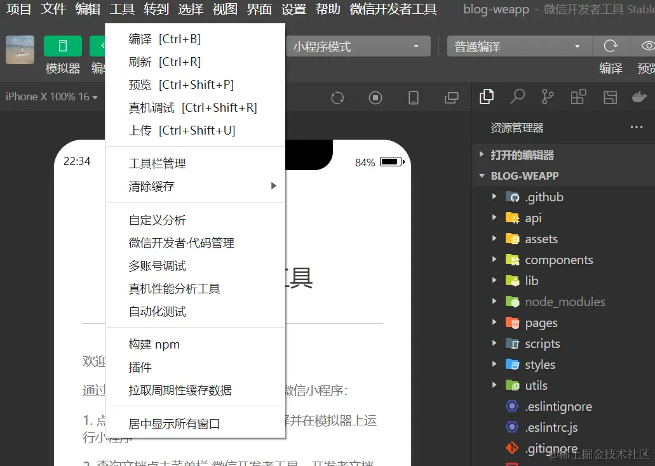Expand the assets folder
The height and width of the screenshot is (466, 655).
click(564, 239)
